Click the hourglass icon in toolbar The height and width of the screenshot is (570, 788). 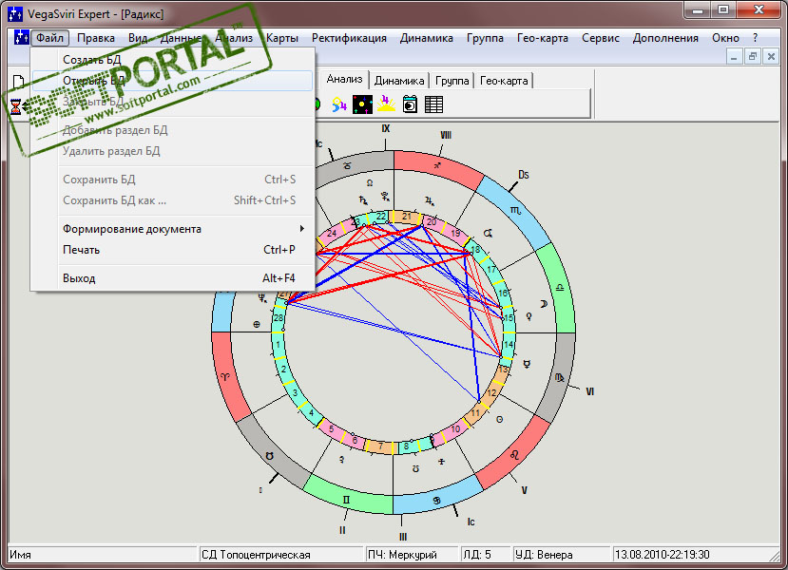click(16, 106)
